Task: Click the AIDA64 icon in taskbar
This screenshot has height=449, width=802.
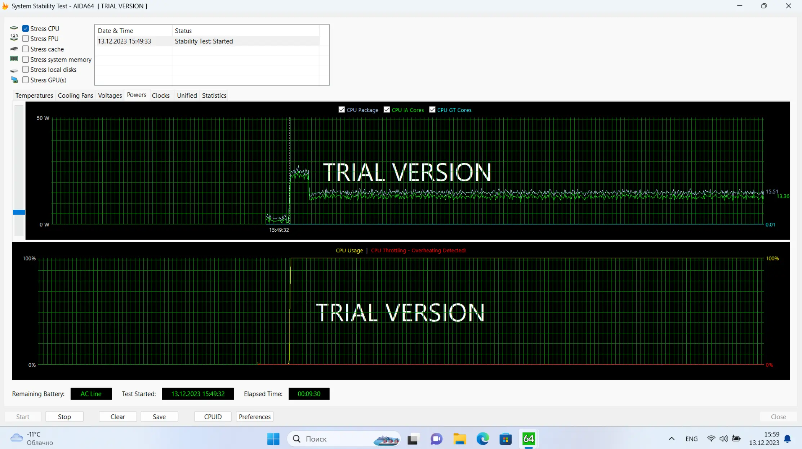Action: pos(529,439)
